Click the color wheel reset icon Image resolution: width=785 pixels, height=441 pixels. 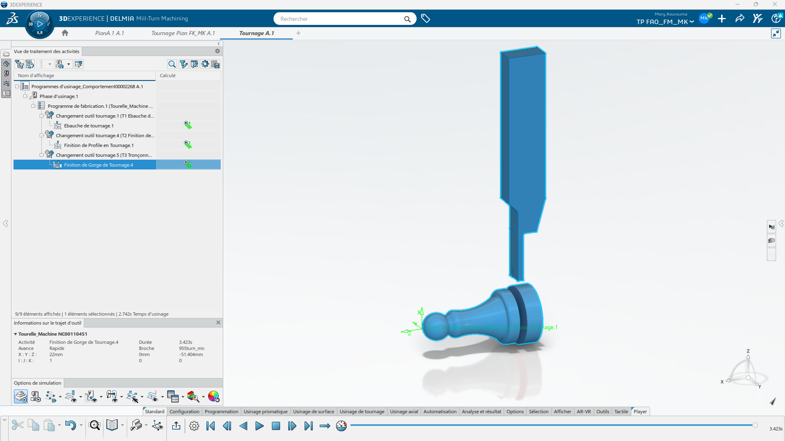pos(213,396)
